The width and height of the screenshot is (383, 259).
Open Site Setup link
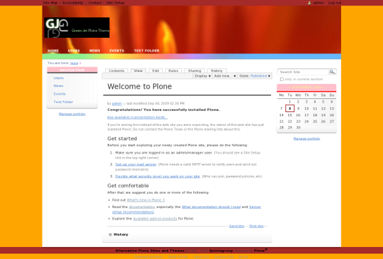[x=115, y=2]
